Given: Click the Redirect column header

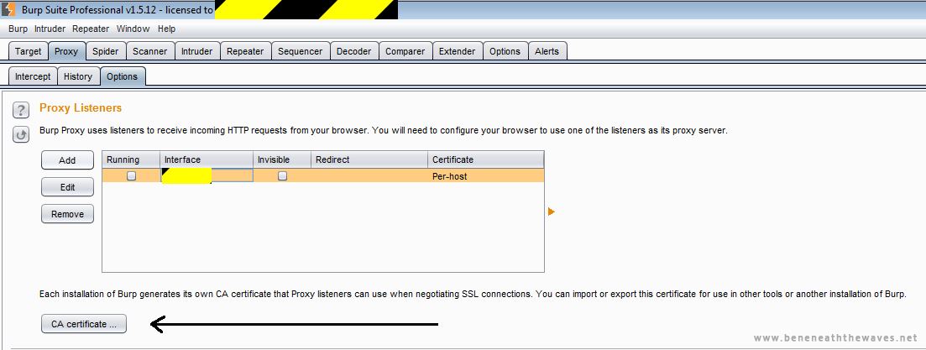Looking at the screenshot, I should click(x=369, y=159).
